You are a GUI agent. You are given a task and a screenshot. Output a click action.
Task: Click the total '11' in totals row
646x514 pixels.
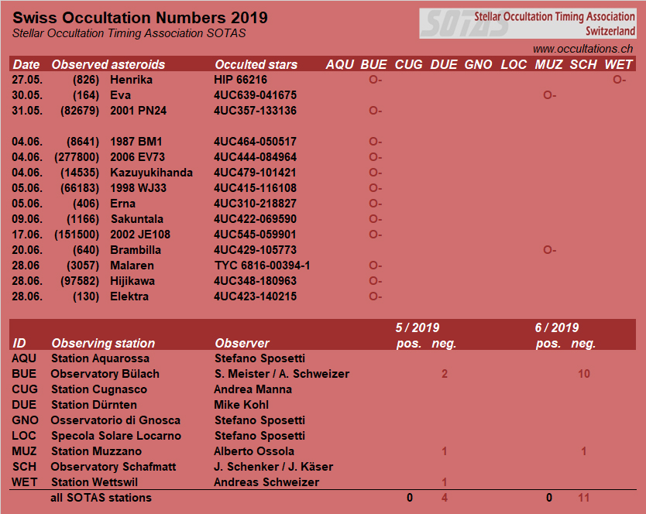[x=584, y=498]
